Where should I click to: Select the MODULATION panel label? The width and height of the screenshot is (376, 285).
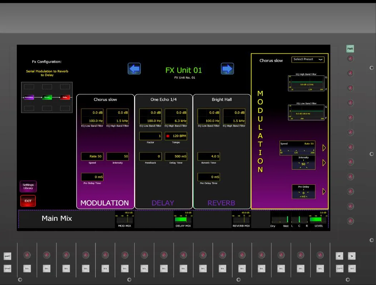tap(105, 203)
